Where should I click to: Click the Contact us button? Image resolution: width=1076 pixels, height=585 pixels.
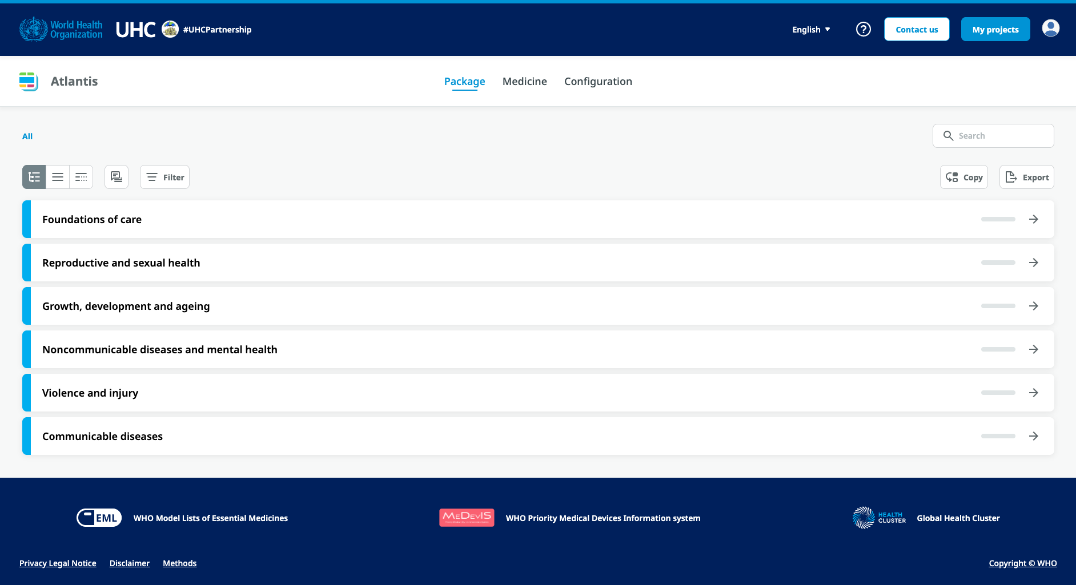916,30
